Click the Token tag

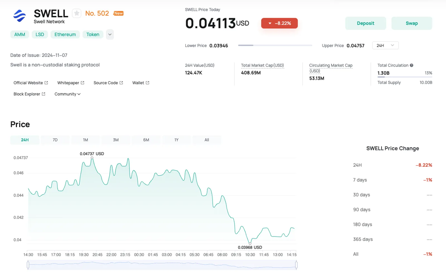click(x=93, y=35)
